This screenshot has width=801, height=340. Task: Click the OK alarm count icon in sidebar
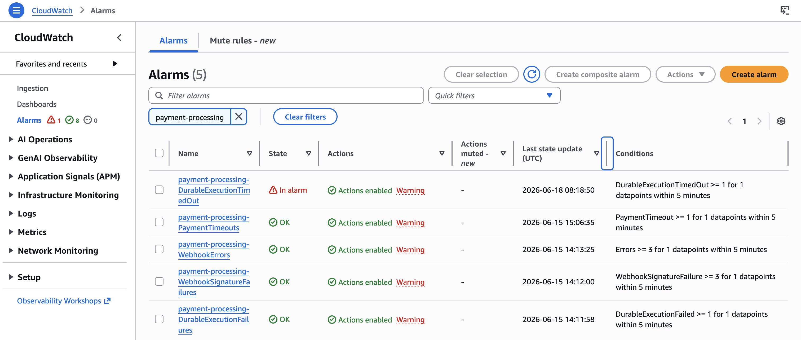69,120
